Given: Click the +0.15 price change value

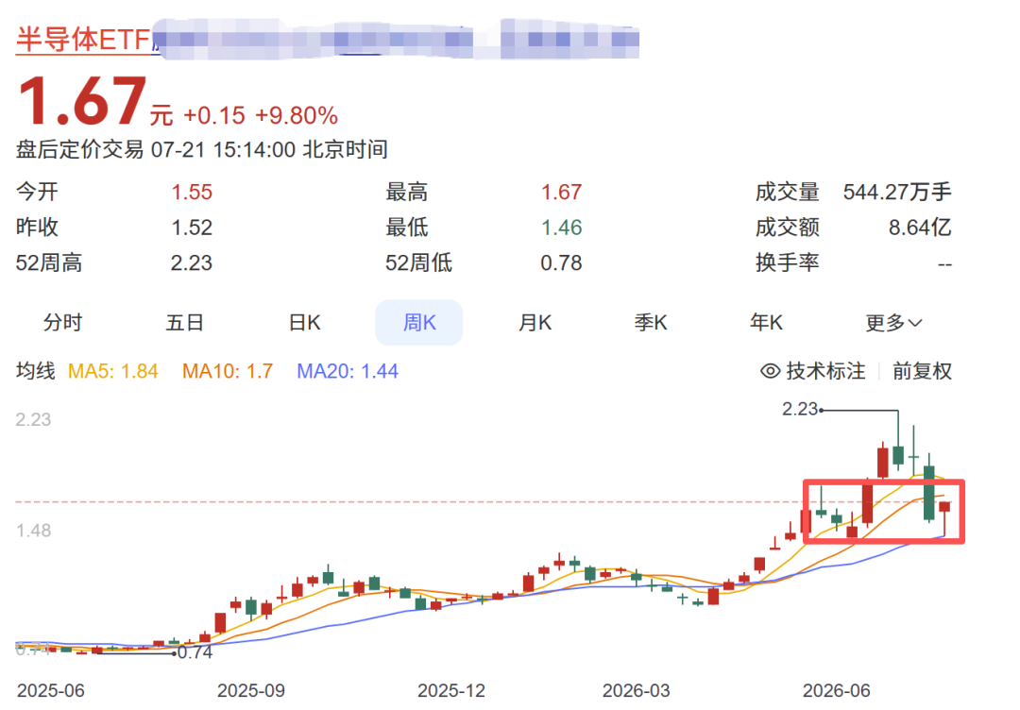Looking at the screenshot, I should (x=214, y=116).
